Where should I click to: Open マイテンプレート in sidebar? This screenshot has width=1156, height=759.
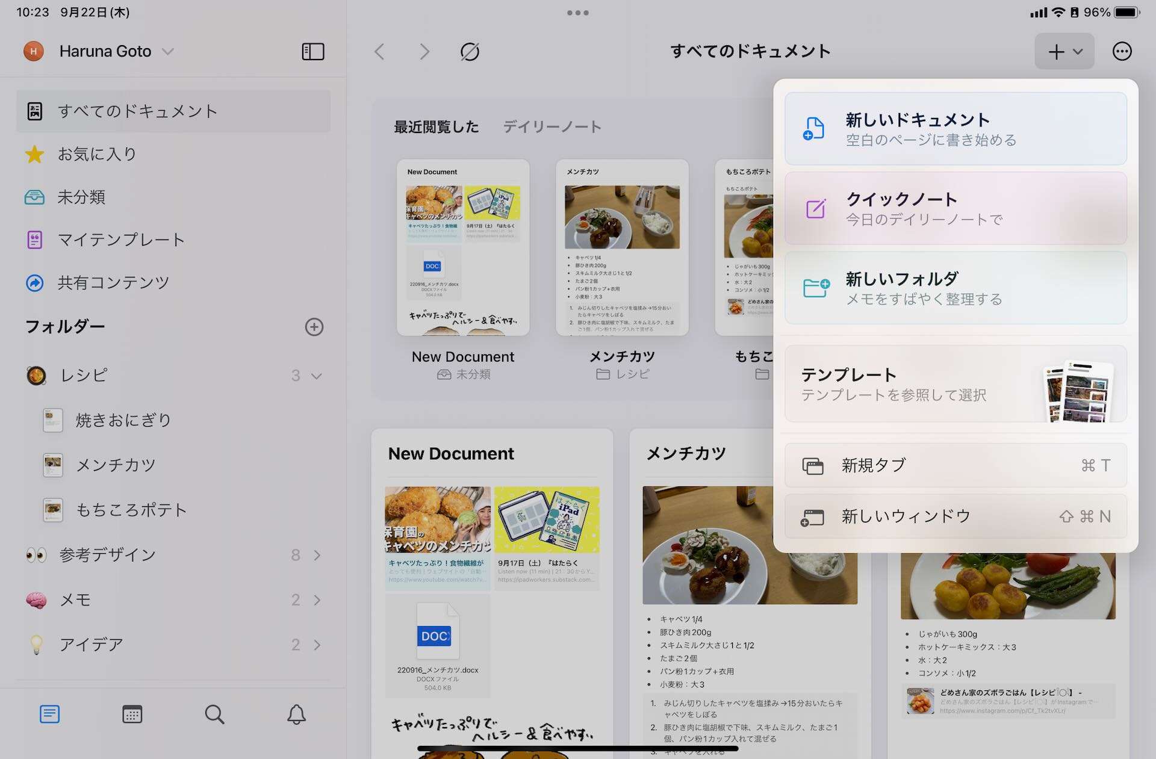coord(173,240)
